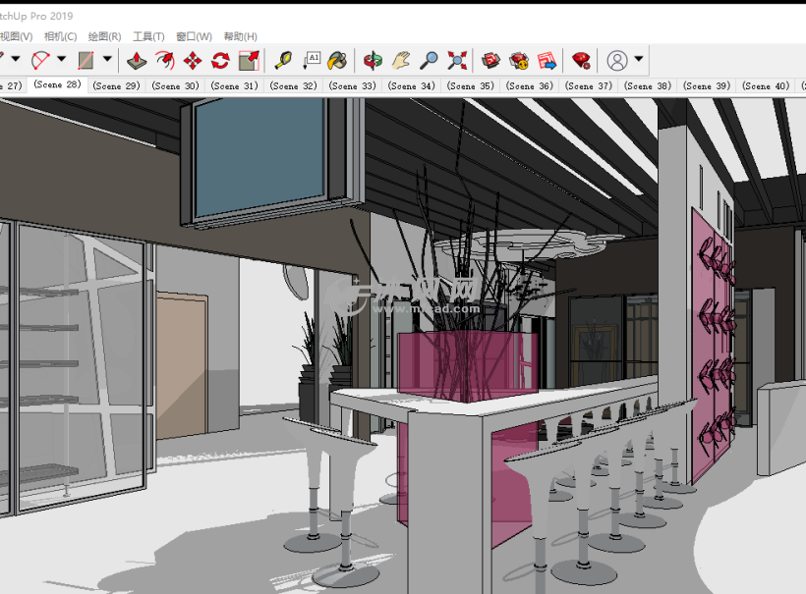Switch to the Scene 31 tab
The image size is (806, 594).
pyautogui.click(x=234, y=85)
